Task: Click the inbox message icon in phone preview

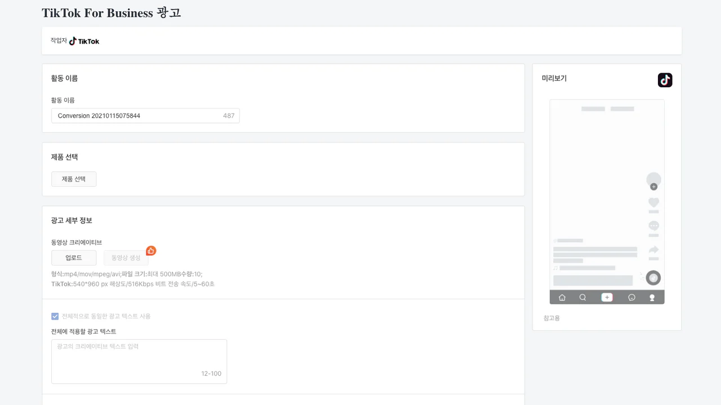Action: tap(631, 297)
